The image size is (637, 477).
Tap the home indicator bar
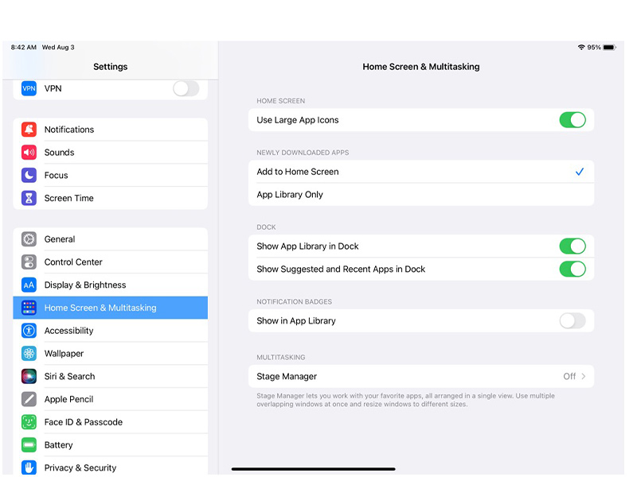point(313,469)
